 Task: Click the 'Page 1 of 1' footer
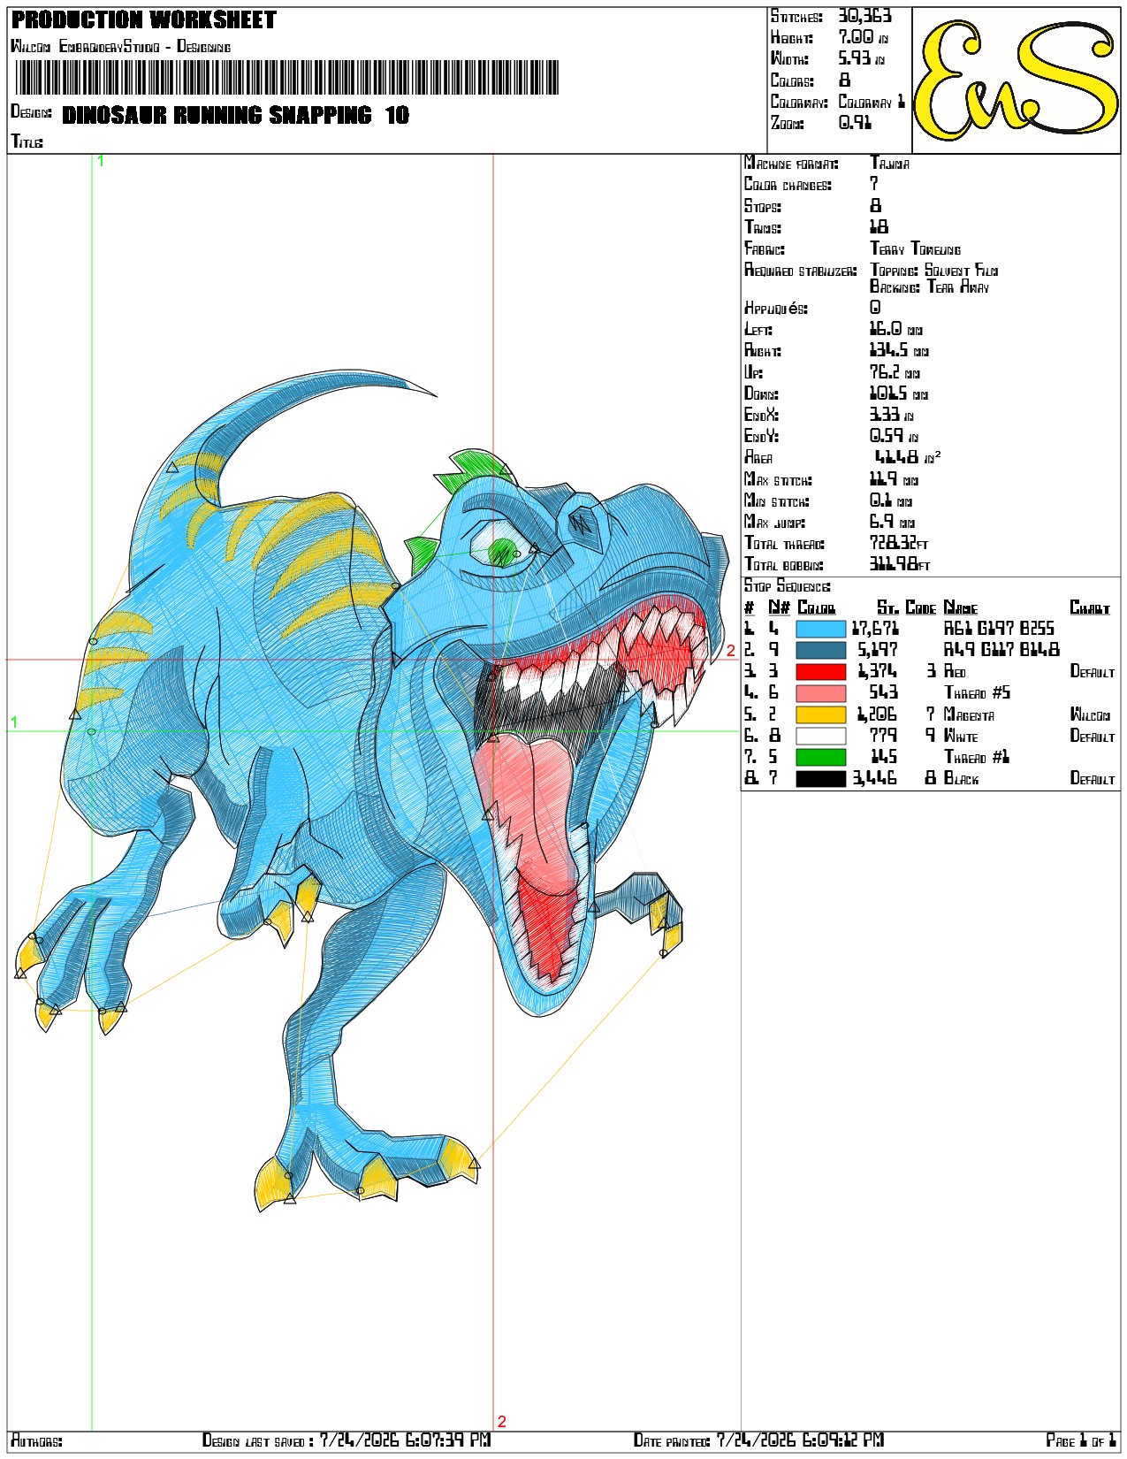tap(1081, 1440)
